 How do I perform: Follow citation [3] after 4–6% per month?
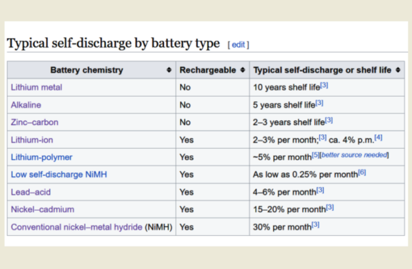click(x=320, y=190)
